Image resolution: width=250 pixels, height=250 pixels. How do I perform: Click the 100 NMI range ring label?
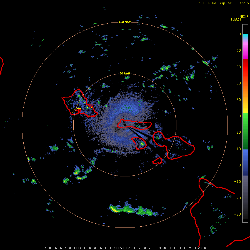[125, 22]
